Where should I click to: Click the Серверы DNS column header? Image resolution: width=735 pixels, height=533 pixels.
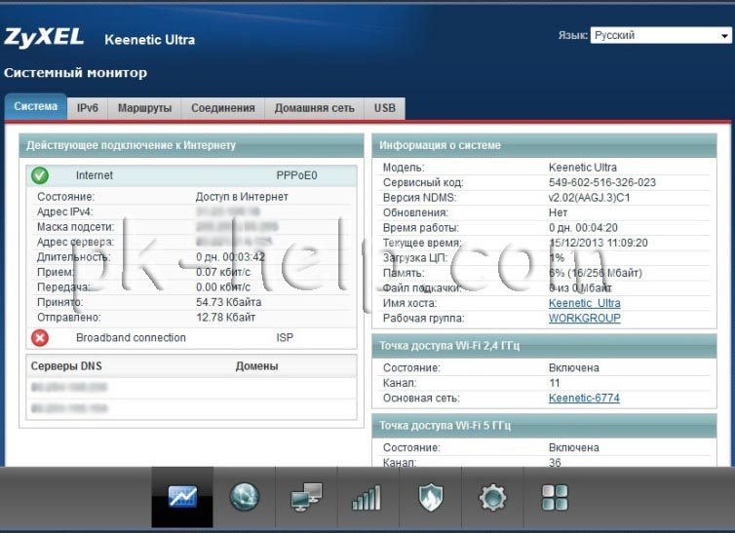click(66, 366)
